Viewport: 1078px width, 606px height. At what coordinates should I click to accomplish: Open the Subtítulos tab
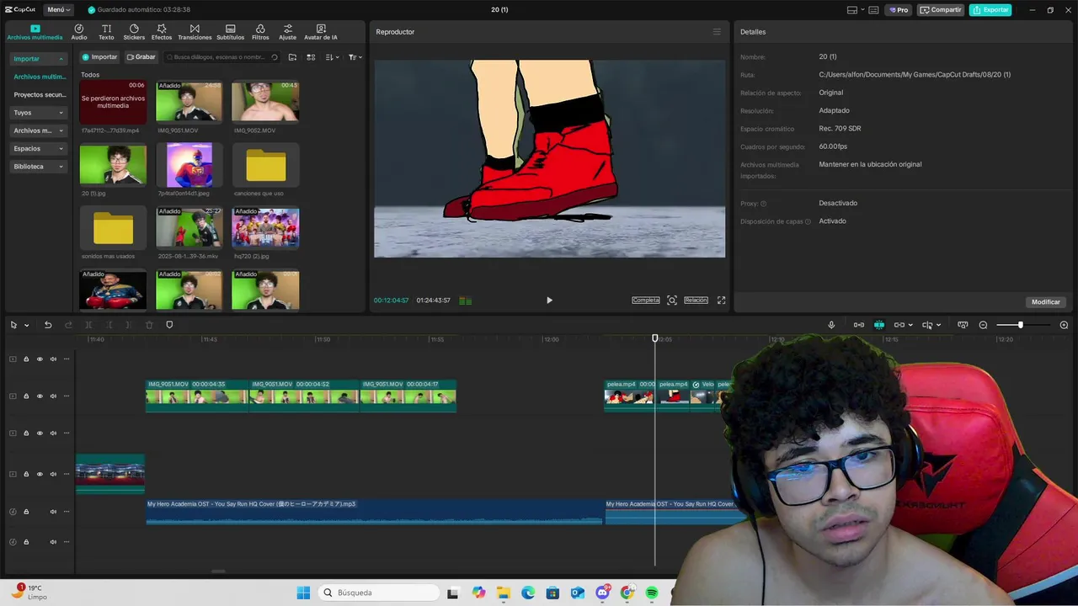(230, 32)
